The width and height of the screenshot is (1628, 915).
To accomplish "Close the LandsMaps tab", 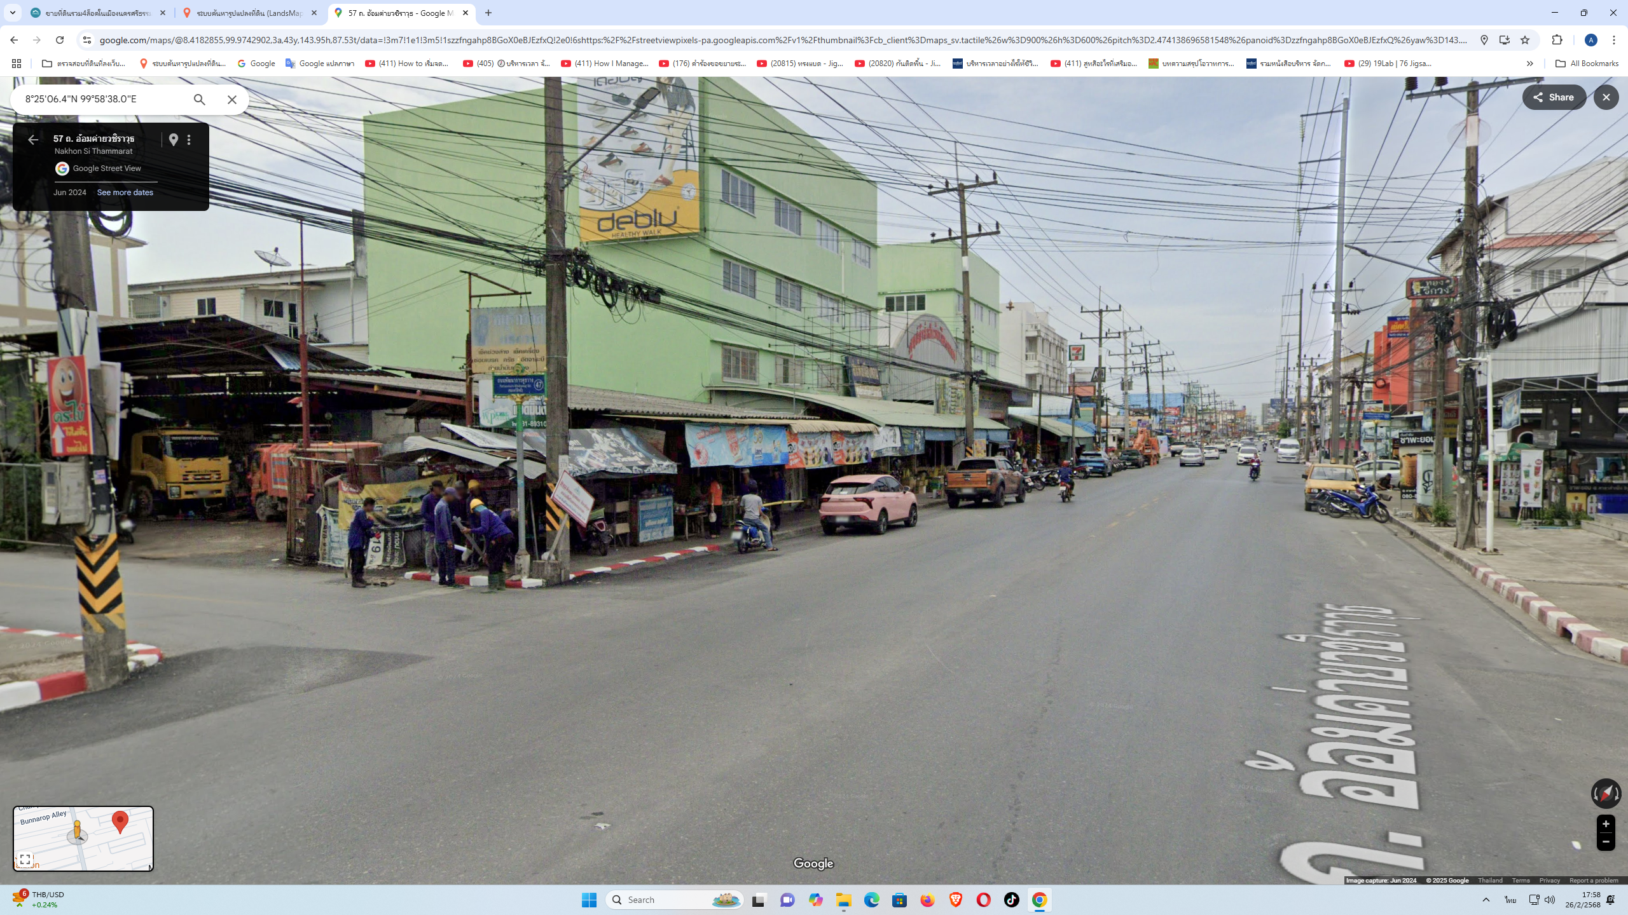I will pos(314,13).
